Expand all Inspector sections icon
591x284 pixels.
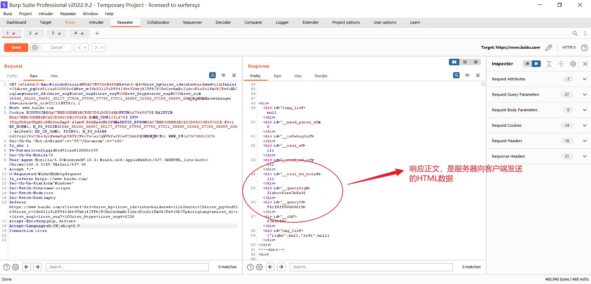click(x=549, y=64)
